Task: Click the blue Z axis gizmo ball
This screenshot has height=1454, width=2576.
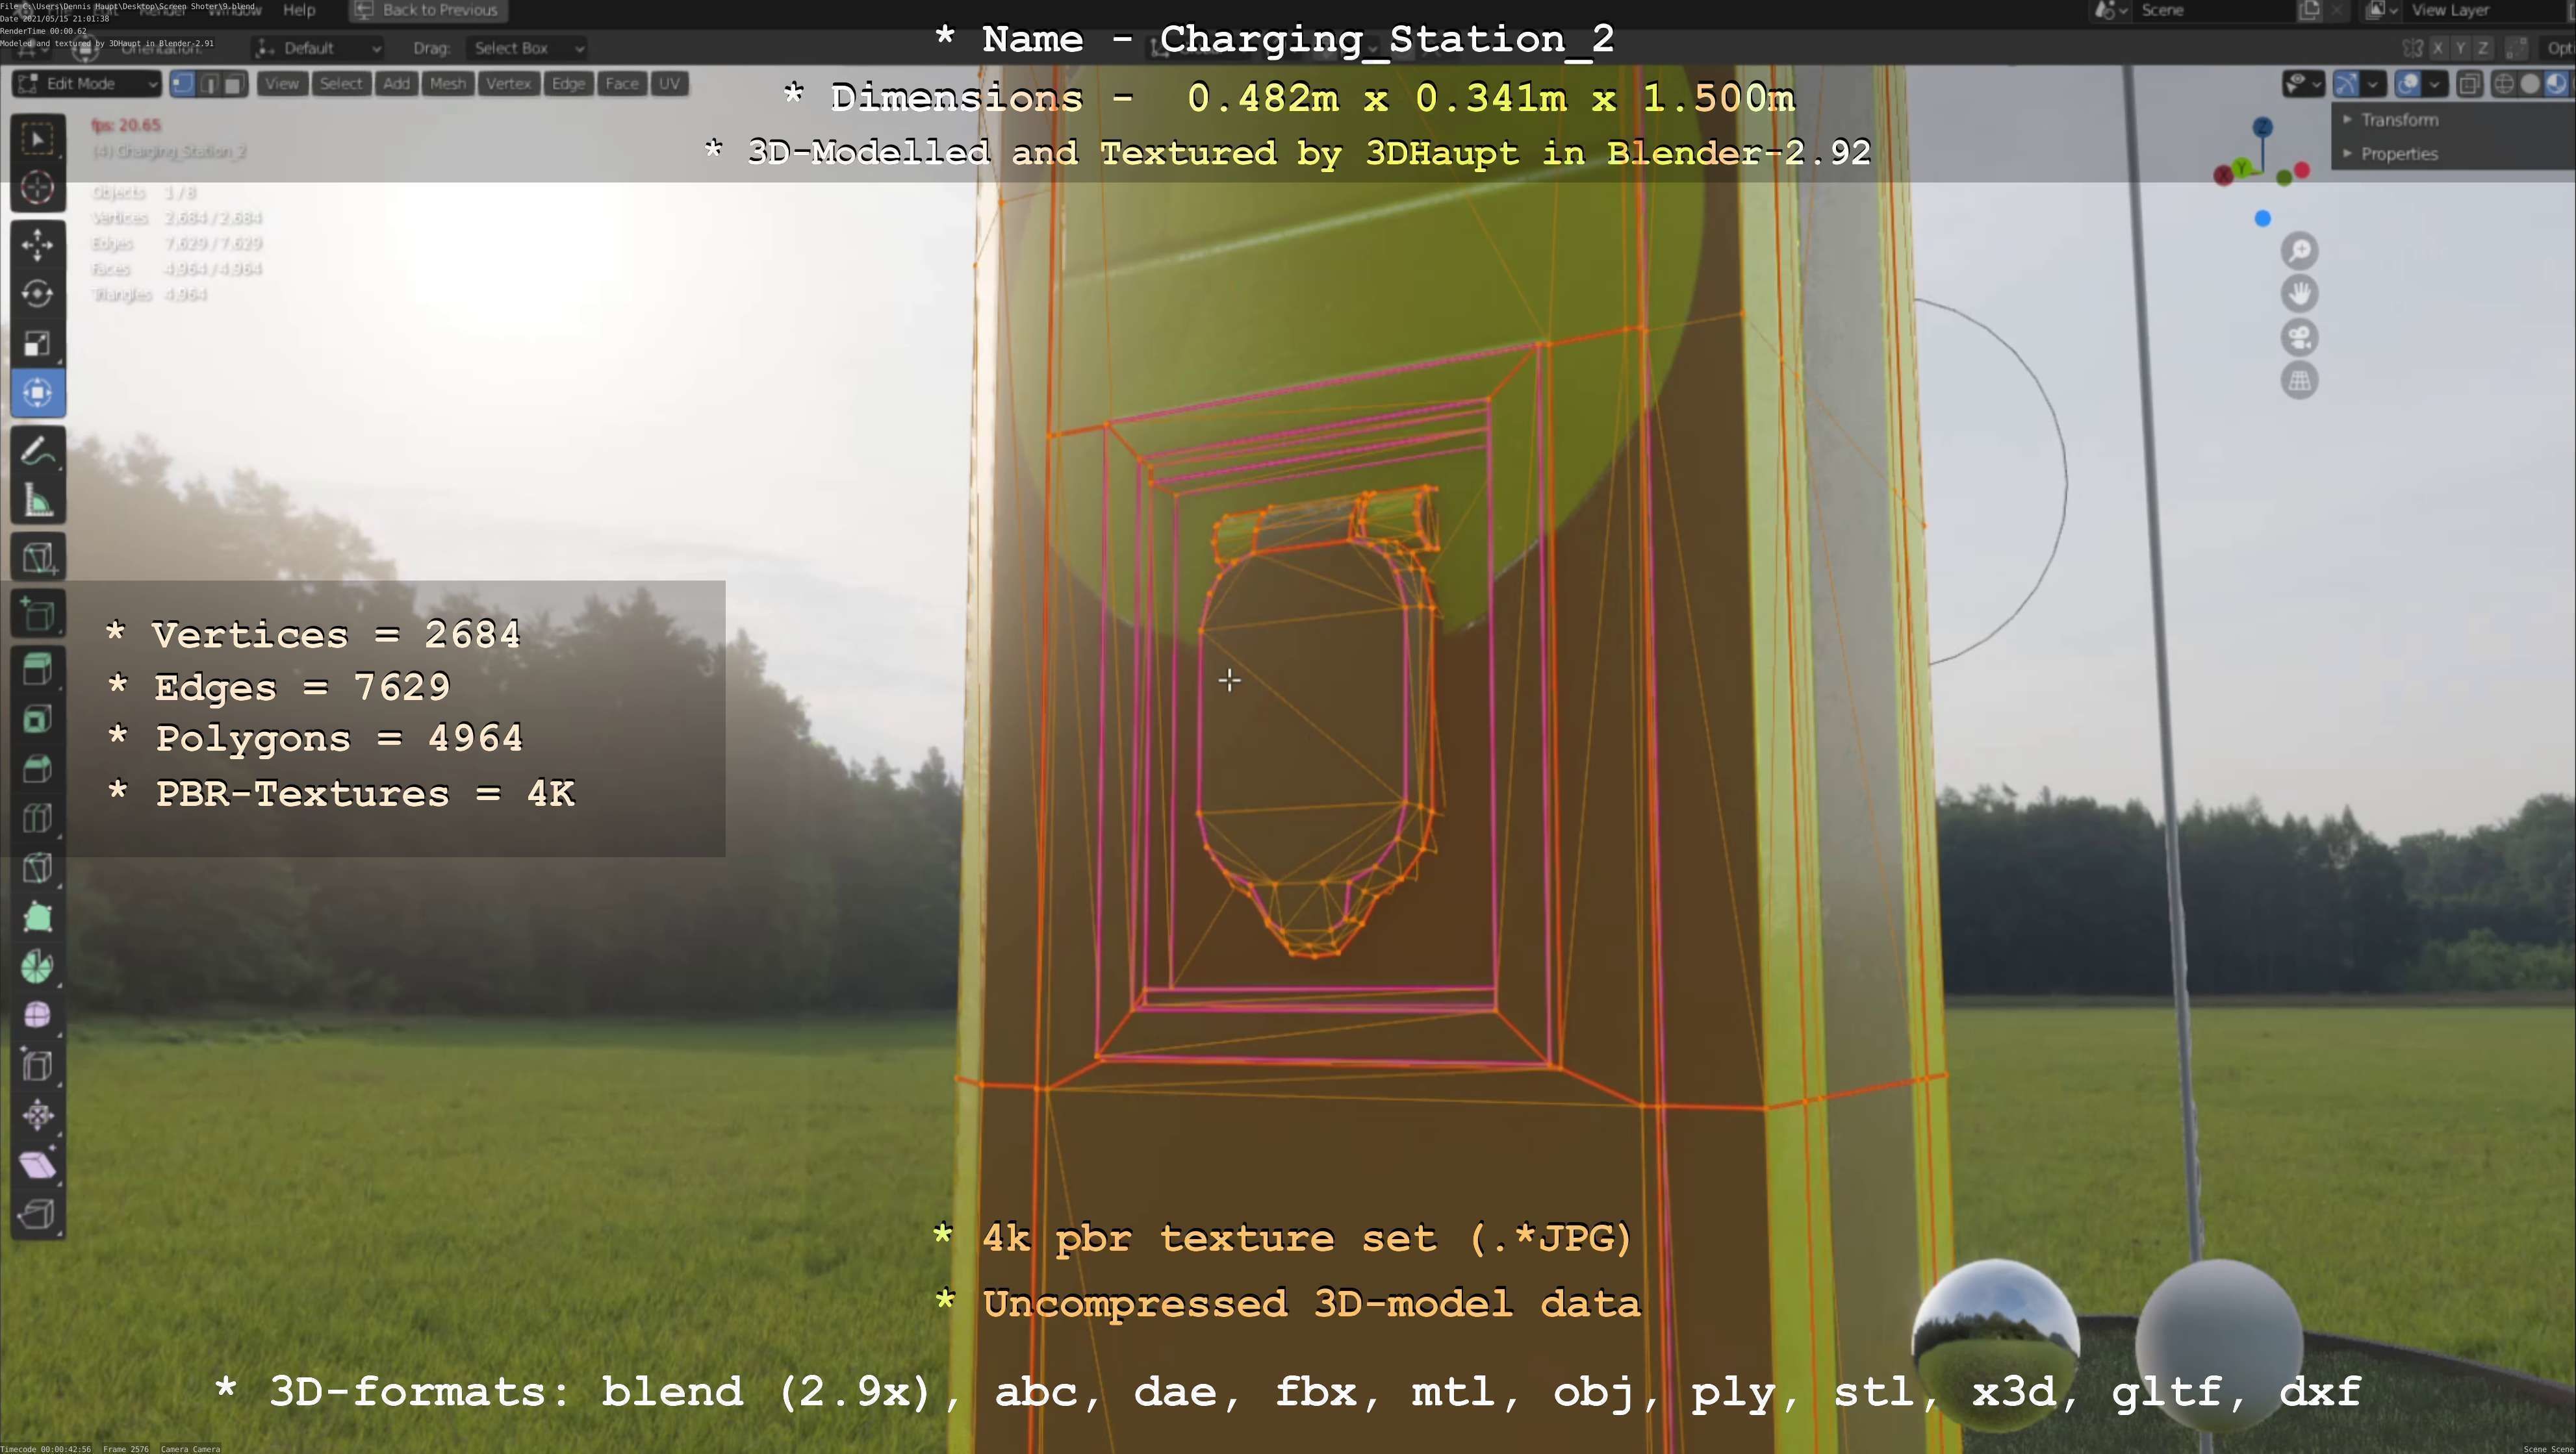Action: [x=2262, y=127]
